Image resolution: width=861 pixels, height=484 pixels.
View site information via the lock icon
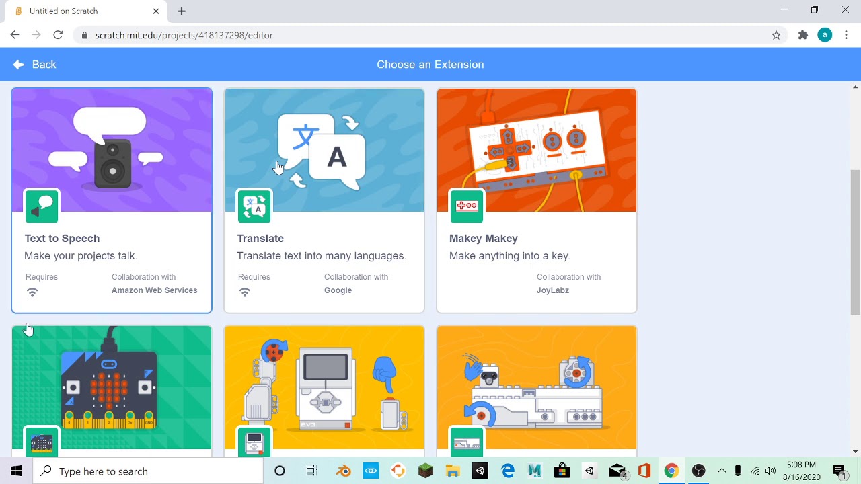click(x=84, y=35)
